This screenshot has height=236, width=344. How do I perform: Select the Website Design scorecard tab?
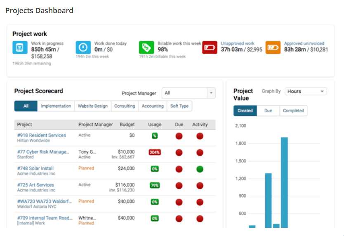(x=93, y=106)
